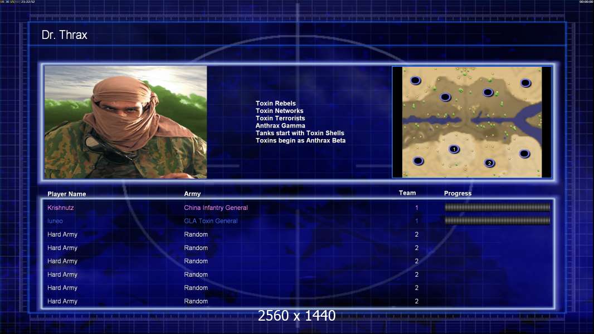Click the "Anthrax Gamma" ability line
The height and width of the screenshot is (334, 594).
280,126
